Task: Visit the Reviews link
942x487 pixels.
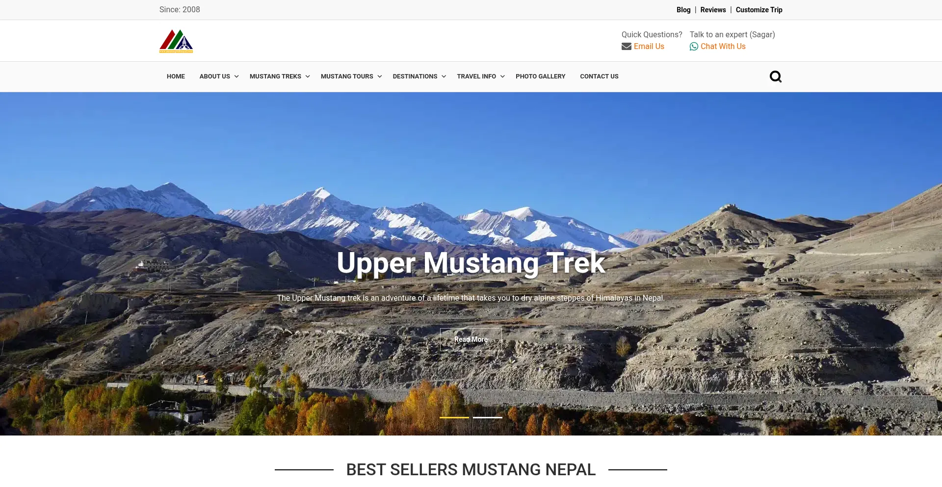Action: 713,10
